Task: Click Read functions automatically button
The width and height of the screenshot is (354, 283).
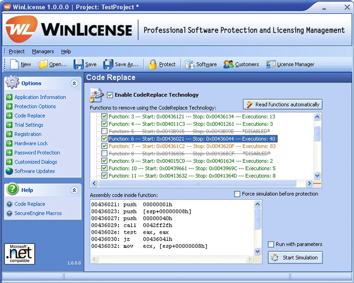Action: [x=283, y=105]
